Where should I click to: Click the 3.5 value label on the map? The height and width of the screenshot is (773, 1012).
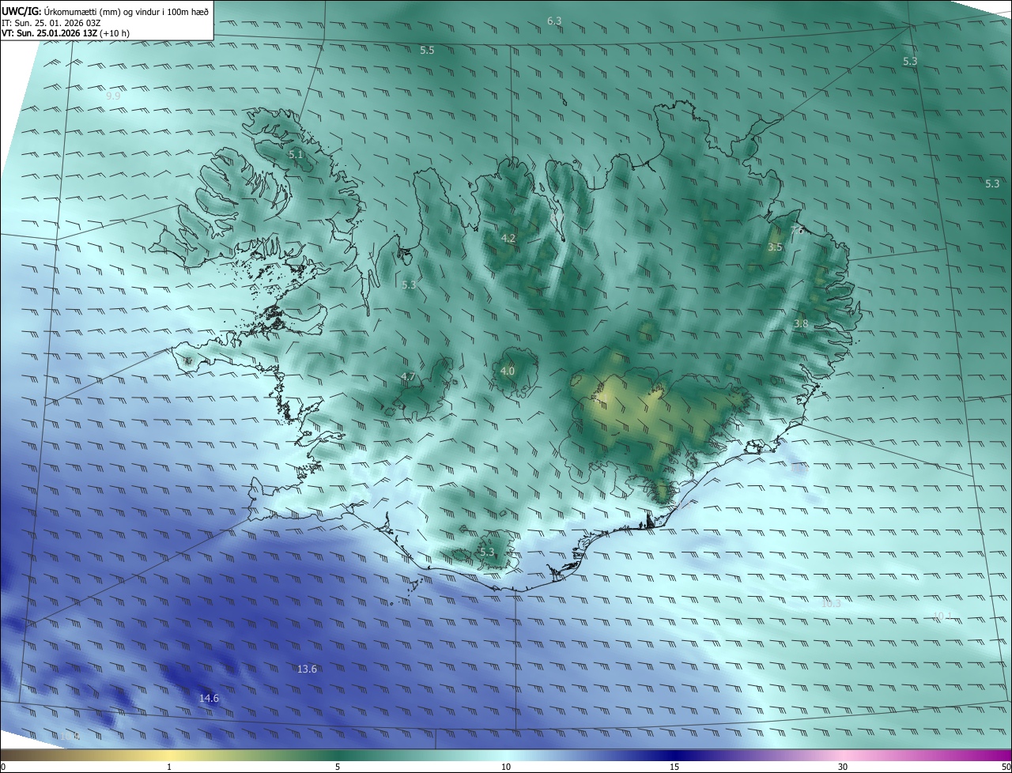click(775, 247)
